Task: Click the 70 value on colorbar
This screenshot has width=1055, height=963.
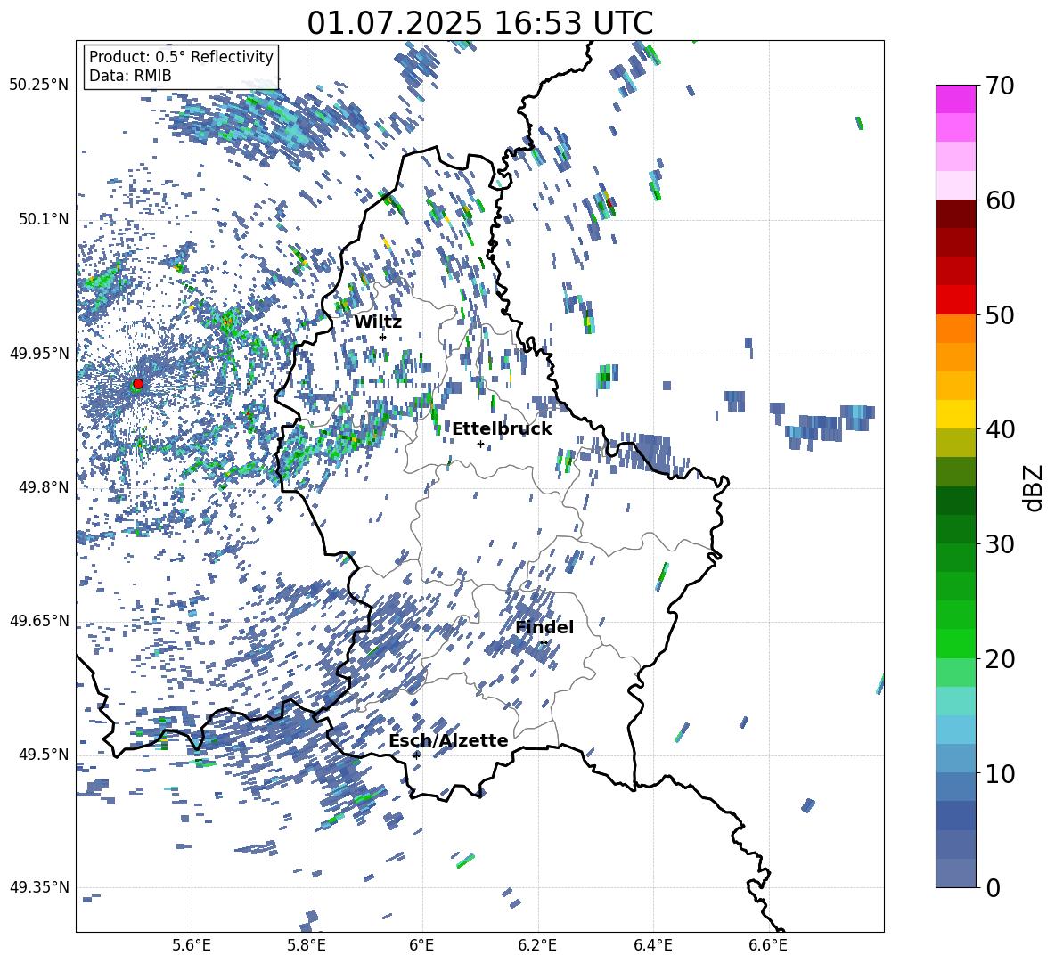Action: (x=1000, y=86)
